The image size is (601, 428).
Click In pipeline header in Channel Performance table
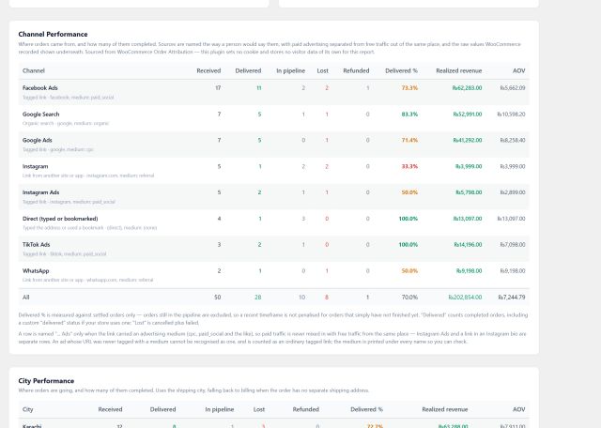coord(290,70)
